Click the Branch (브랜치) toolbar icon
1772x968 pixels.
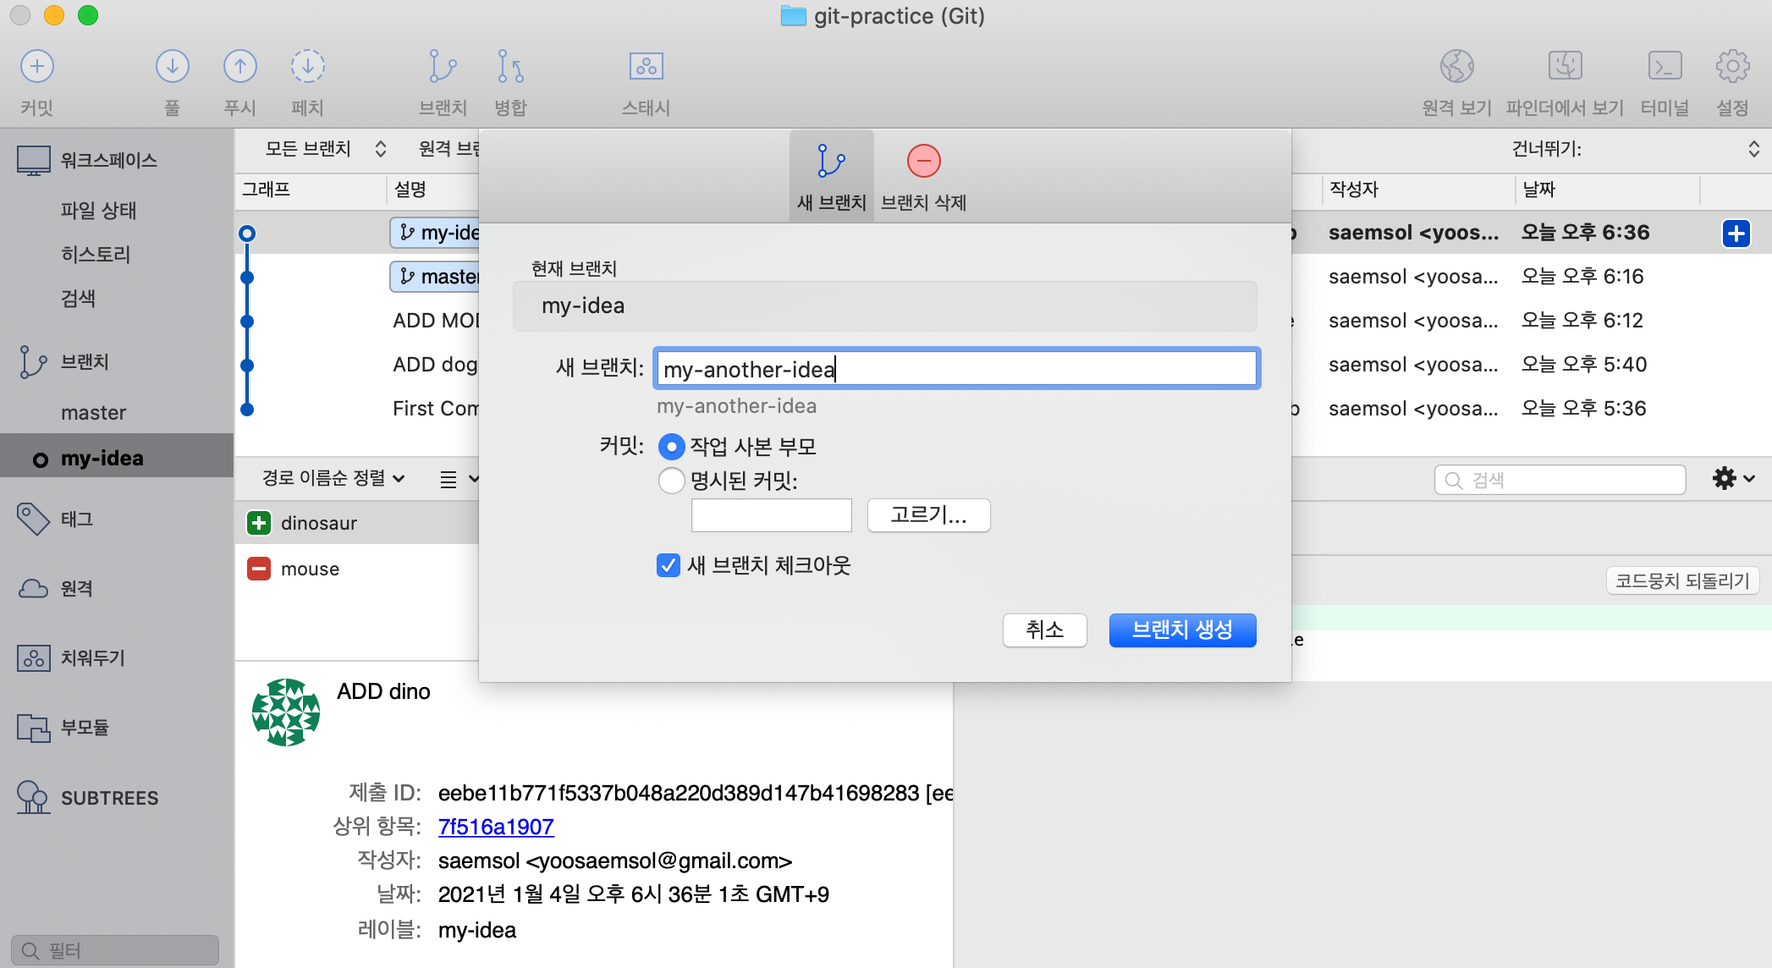pos(443,66)
